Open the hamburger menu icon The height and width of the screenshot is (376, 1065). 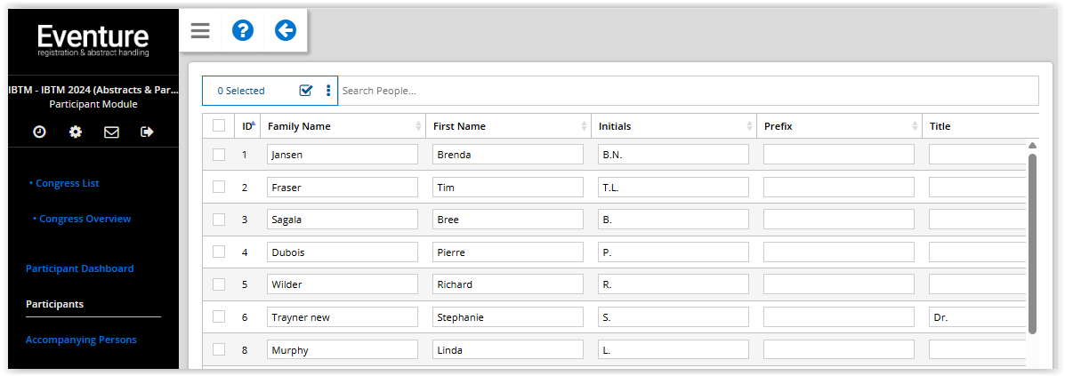point(200,30)
